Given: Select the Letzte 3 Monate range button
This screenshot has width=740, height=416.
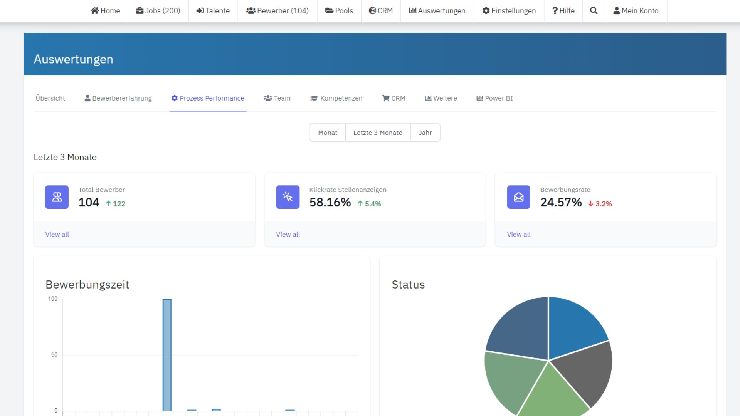Looking at the screenshot, I should pyautogui.click(x=378, y=133).
